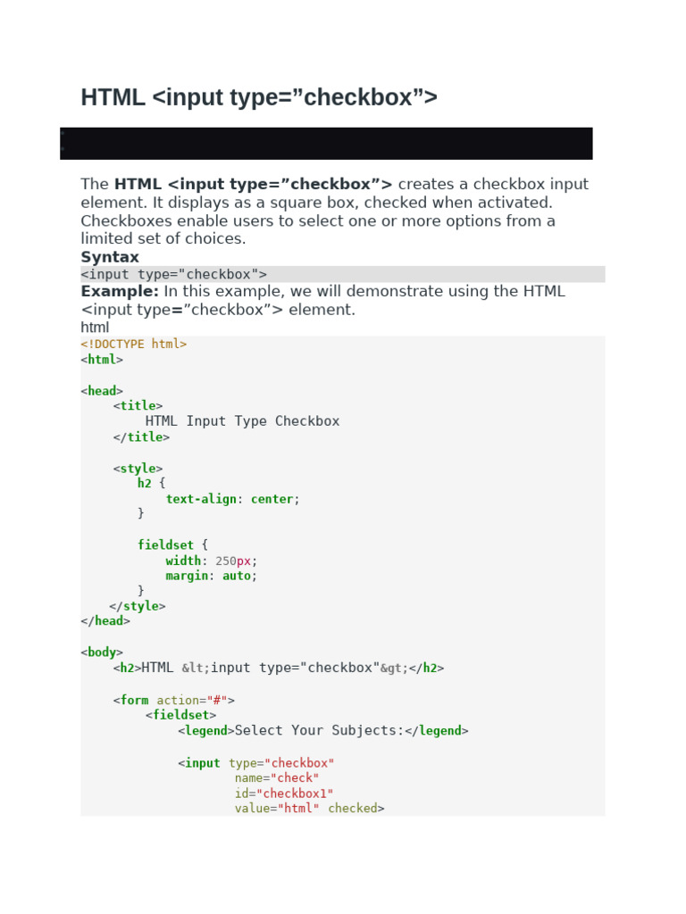Click the "fieldset {" selector line
Viewport: 686px width, 914px height.
pos(172,544)
